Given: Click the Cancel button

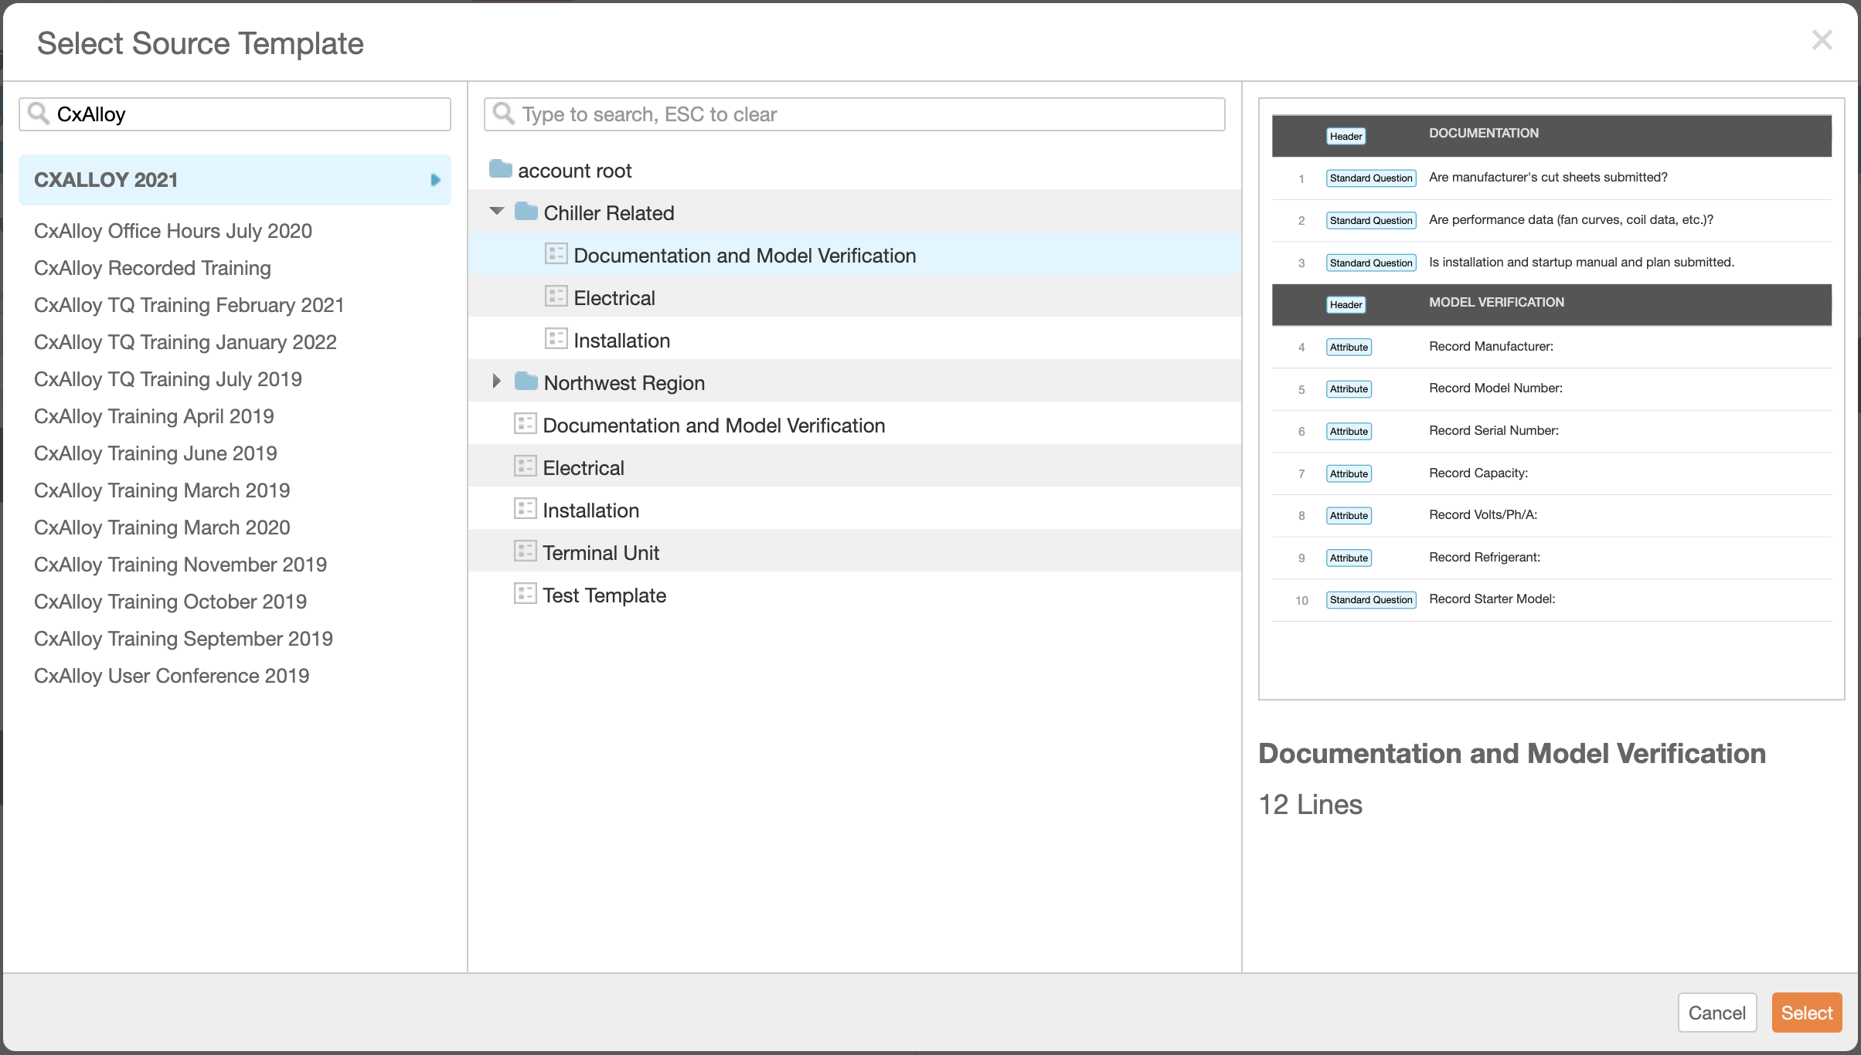Looking at the screenshot, I should pos(1717,1013).
